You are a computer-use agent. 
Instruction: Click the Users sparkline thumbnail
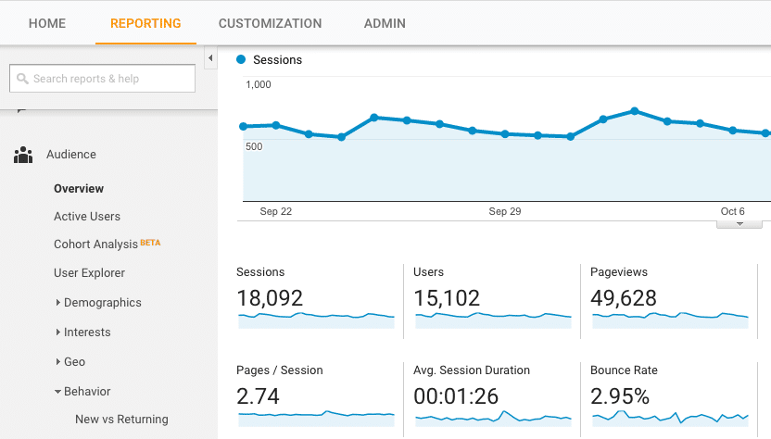(x=493, y=320)
